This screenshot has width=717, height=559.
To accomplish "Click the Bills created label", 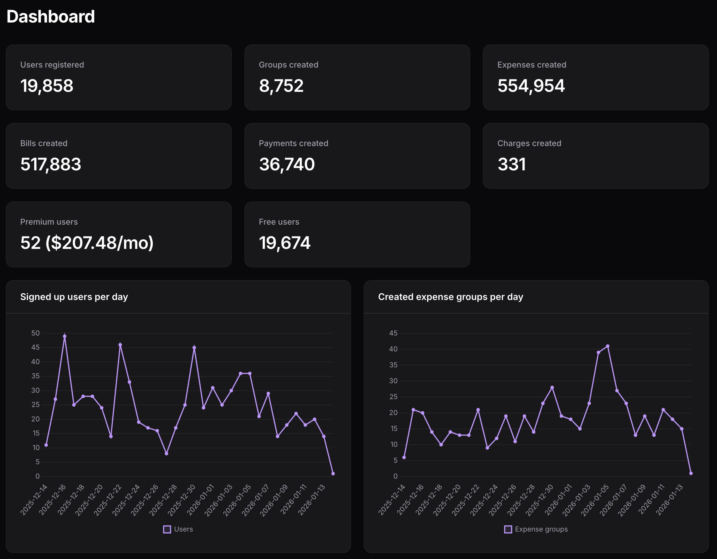I will [x=44, y=143].
